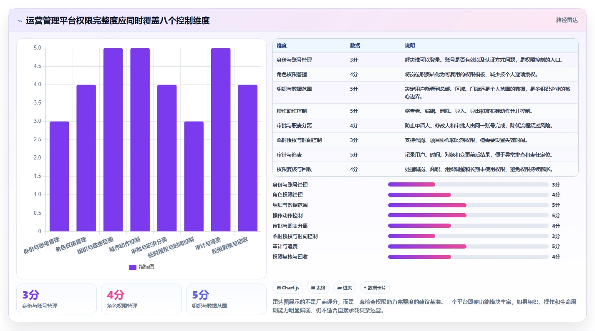Click the 身份与账号管理 label in progress list
This screenshot has width=595, height=331.
(290, 185)
